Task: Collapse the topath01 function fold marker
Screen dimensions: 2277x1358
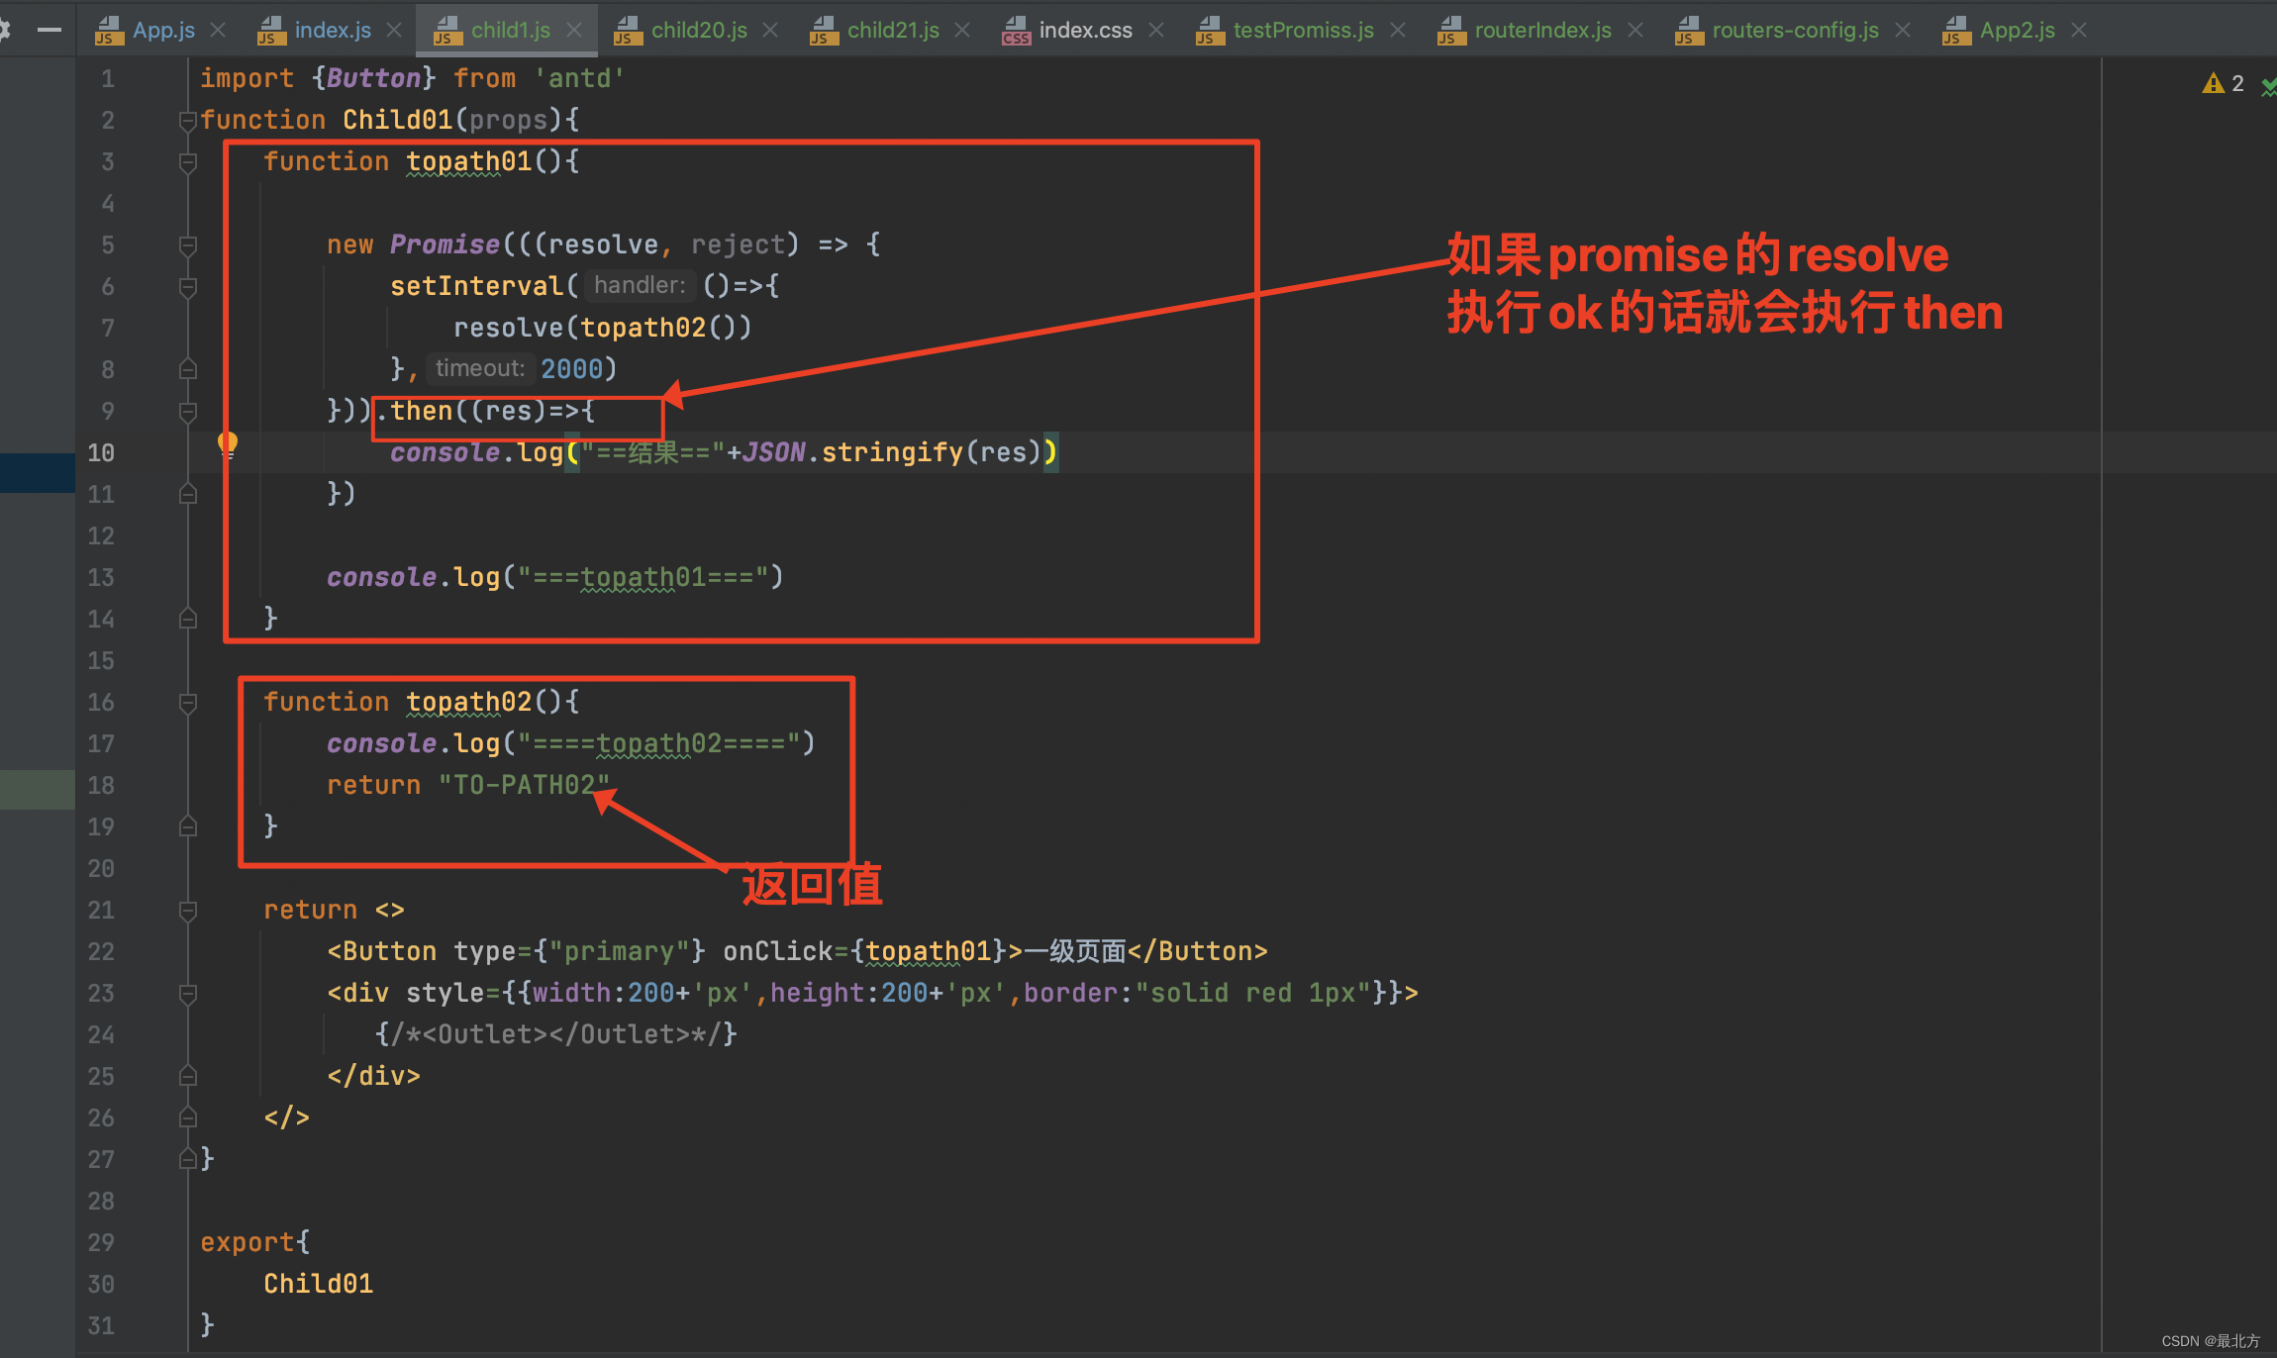Action: click(187, 161)
